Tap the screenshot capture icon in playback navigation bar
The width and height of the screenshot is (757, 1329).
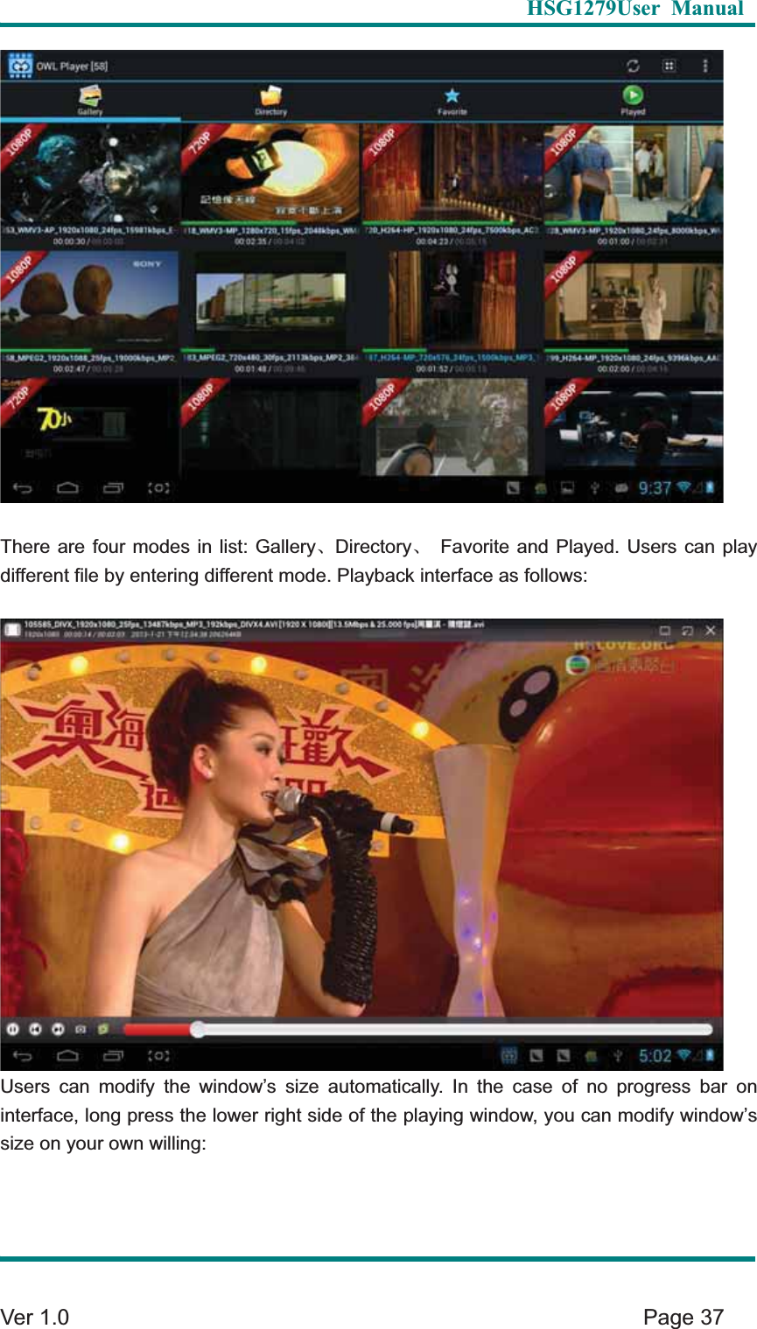tap(158, 1056)
